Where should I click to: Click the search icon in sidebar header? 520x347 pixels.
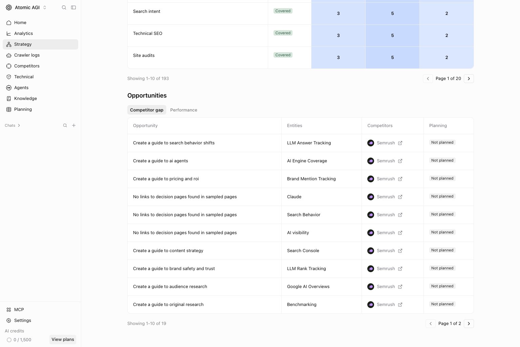coord(64,7)
